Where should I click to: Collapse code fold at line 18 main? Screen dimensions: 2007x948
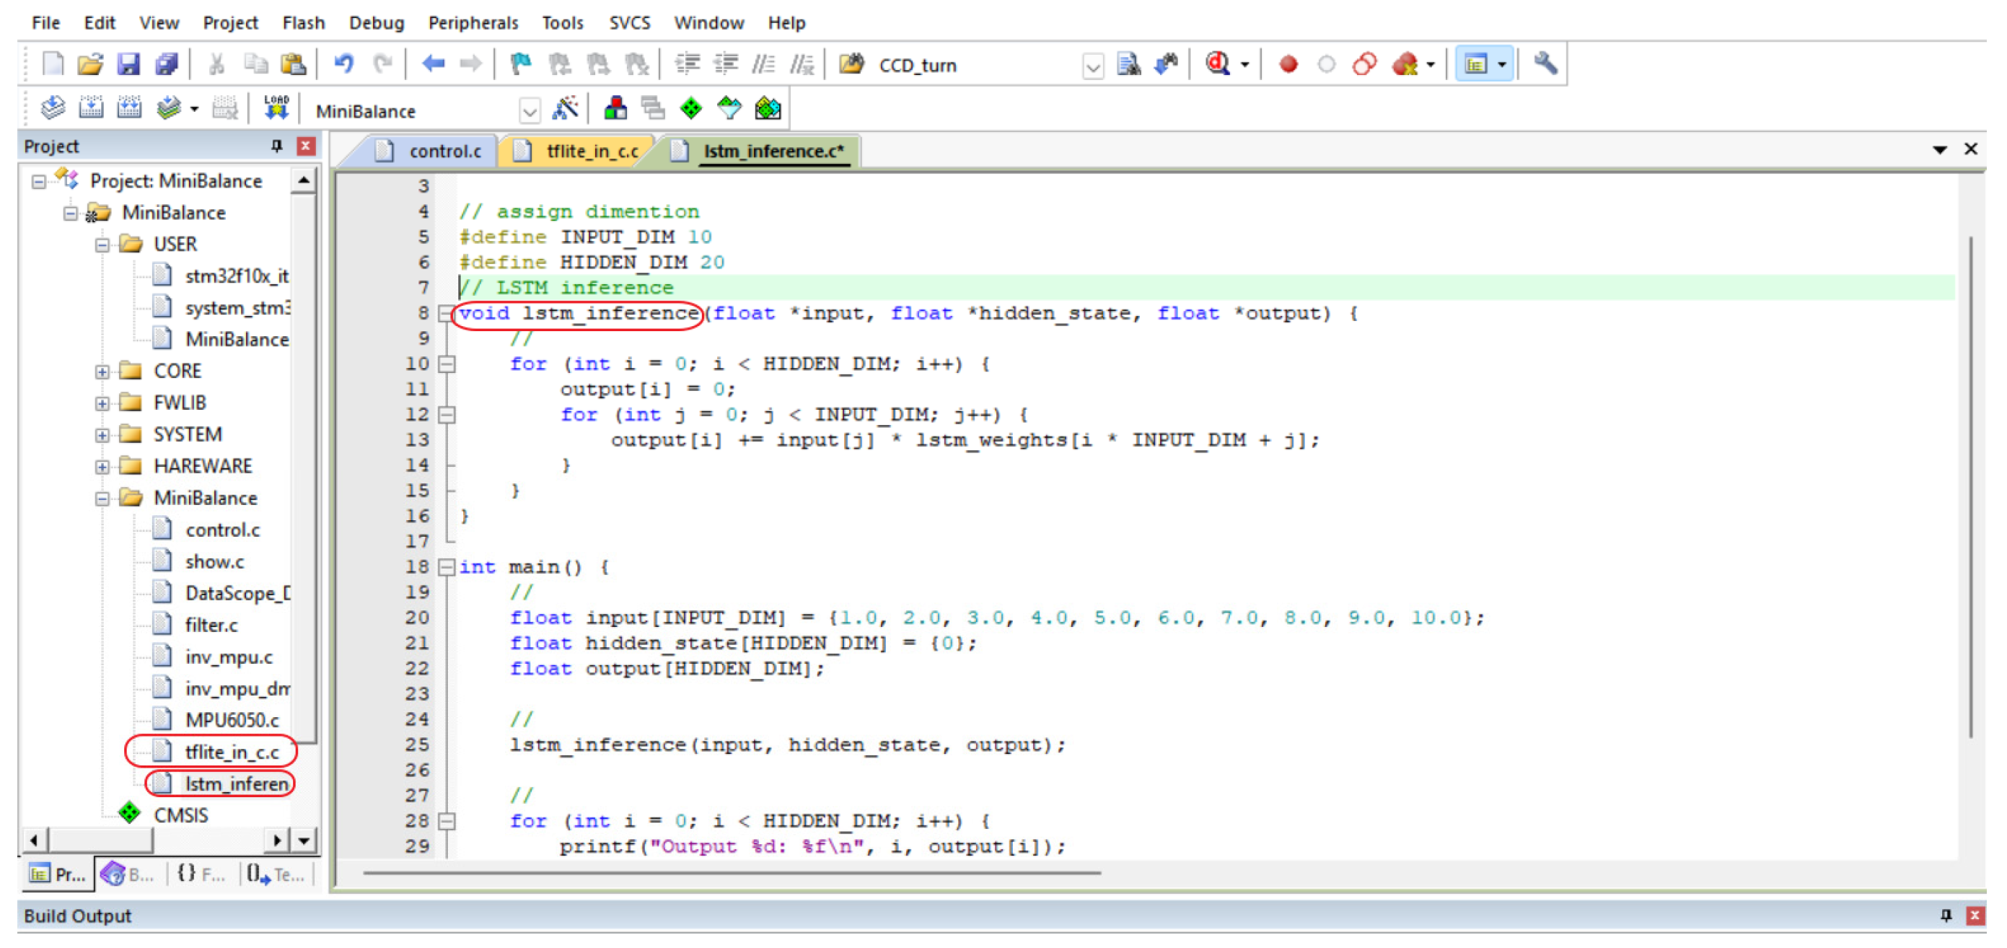coord(447,568)
